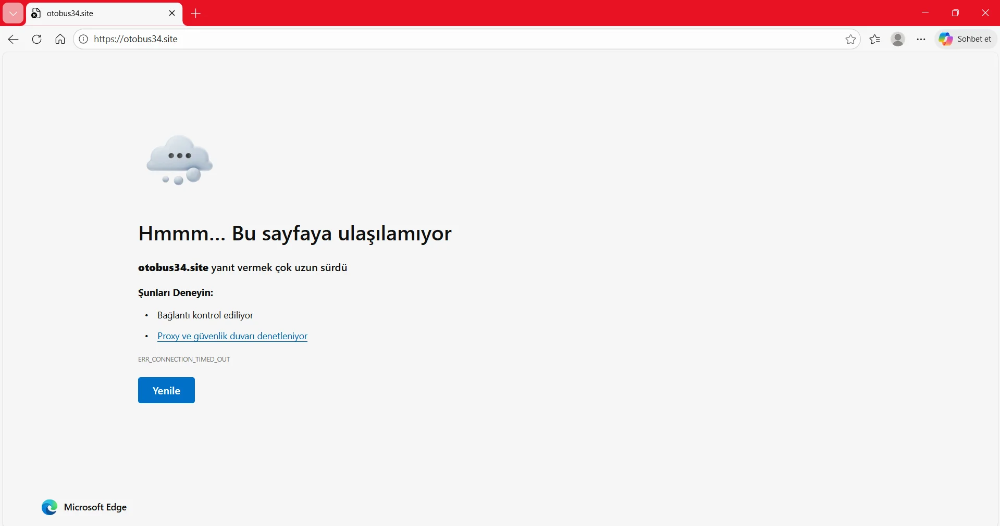This screenshot has height=526, width=1000.
Task: Open the browser profile icon
Action: (898, 39)
